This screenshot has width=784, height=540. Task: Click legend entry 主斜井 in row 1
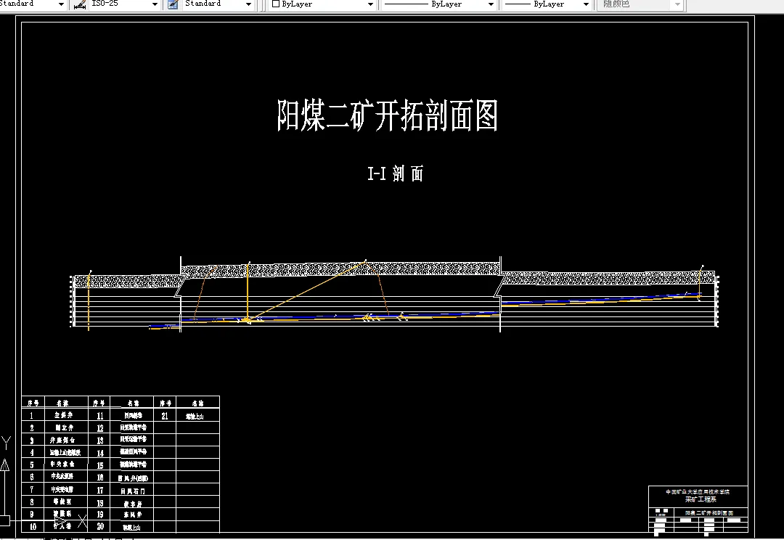pyautogui.click(x=64, y=414)
